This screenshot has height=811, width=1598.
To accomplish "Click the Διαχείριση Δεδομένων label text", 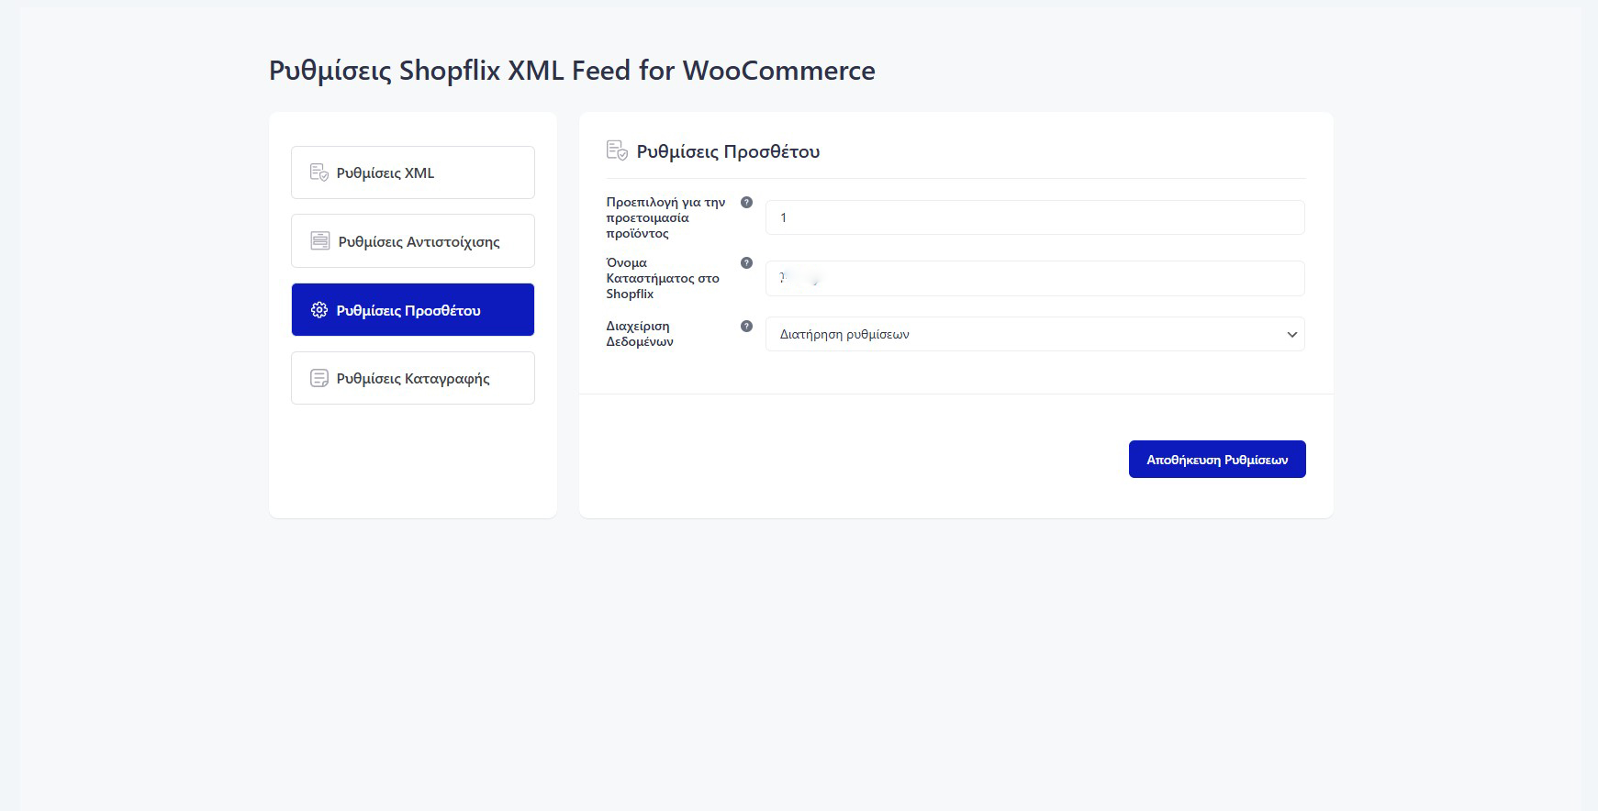I will click(x=640, y=334).
